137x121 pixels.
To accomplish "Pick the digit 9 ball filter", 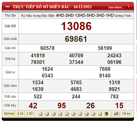I will click(x=100, y=114).
